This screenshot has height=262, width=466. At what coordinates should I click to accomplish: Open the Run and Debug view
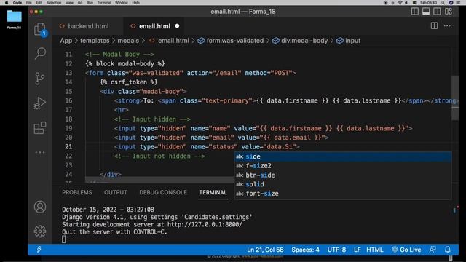(x=40, y=103)
